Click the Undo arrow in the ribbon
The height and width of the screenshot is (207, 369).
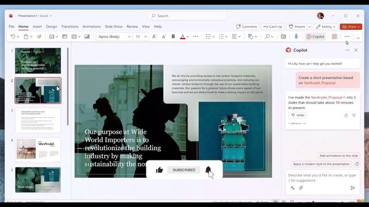[x=13, y=37]
